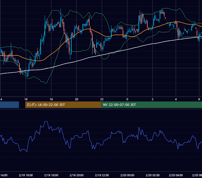Click the hour 4 axis tick label
202x178 pixels.
[176, 99]
